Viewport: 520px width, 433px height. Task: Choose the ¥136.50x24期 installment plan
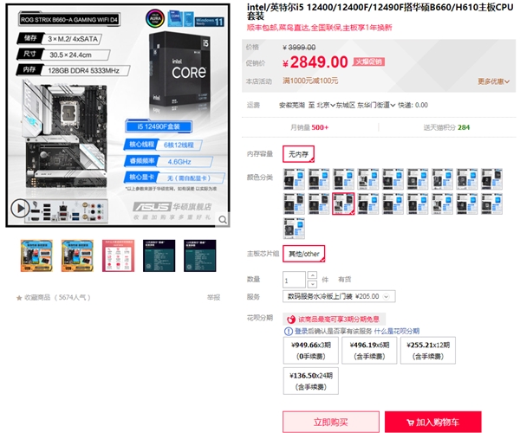click(x=311, y=381)
